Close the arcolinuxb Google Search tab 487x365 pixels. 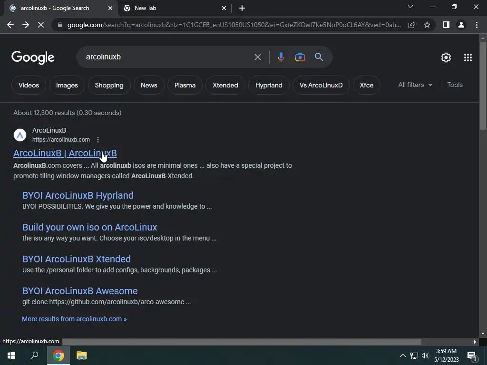(x=110, y=8)
